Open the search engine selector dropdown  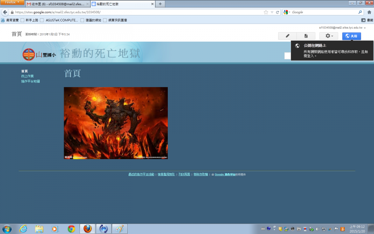[x=287, y=12]
